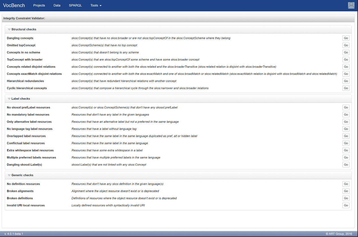Click 'Overlapped label resources' label
Viewport: 358px width, 237px height.
click(x=26, y=136)
